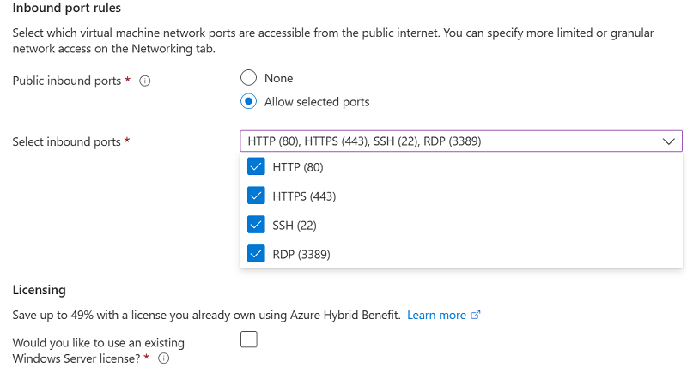The image size is (687, 367).
Task: Open the Learn more link
Action: click(x=436, y=315)
